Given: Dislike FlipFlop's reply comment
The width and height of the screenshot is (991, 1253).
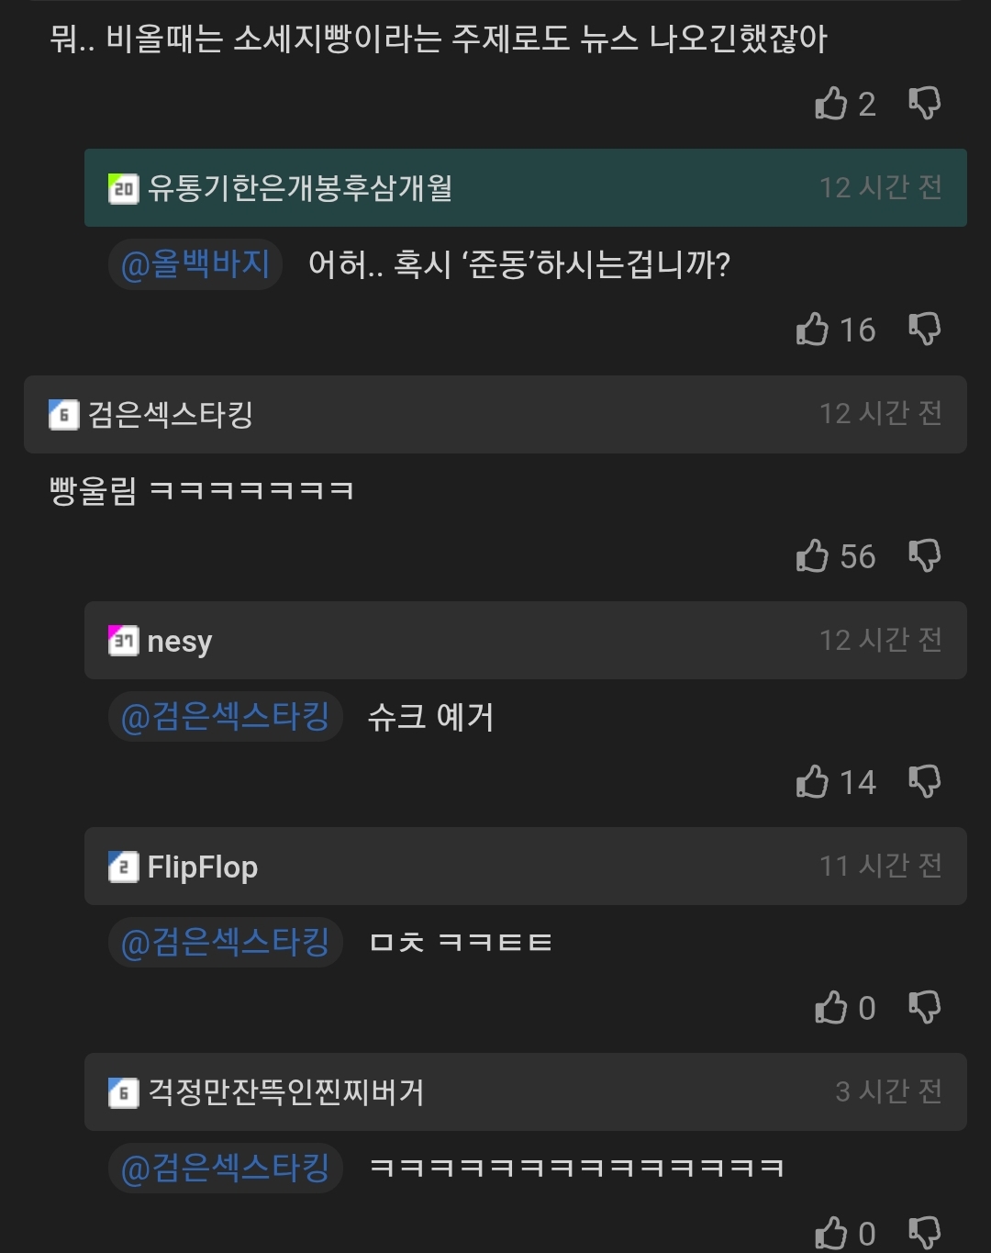Looking at the screenshot, I should [925, 1007].
